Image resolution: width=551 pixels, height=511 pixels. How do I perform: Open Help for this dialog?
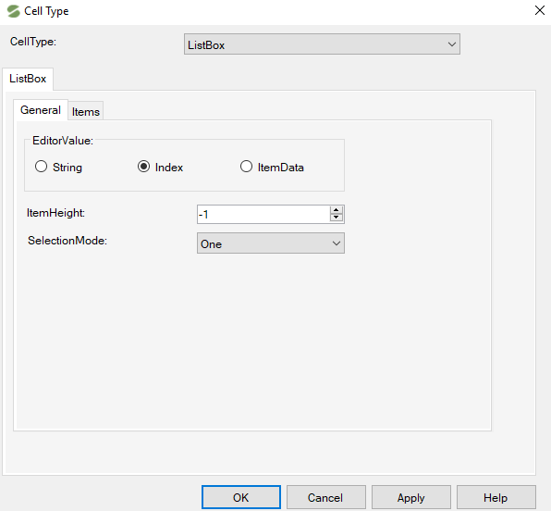496,497
